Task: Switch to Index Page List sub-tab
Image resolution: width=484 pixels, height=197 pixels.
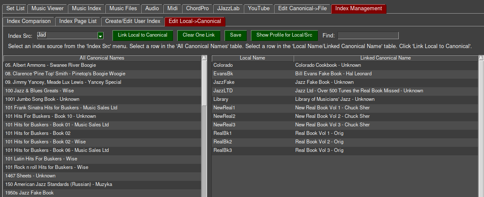Action: point(78,21)
